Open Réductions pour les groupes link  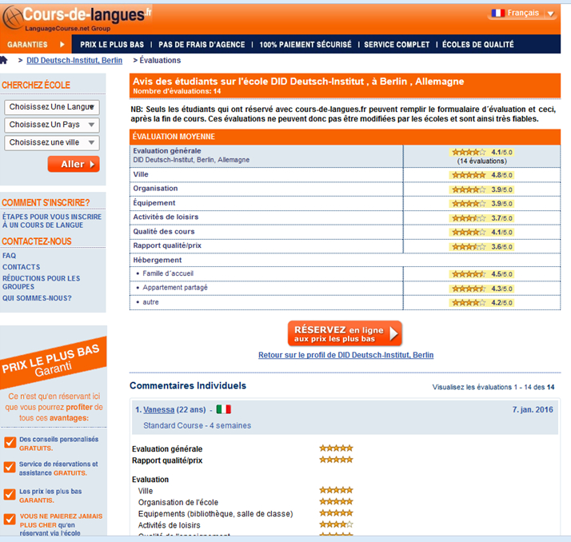[41, 282]
